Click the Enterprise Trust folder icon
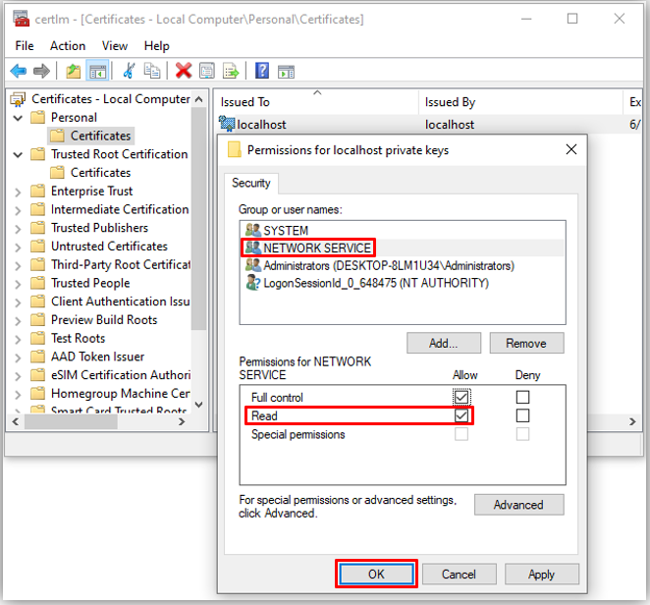Image resolution: width=650 pixels, height=605 pixels. (37, 192)
